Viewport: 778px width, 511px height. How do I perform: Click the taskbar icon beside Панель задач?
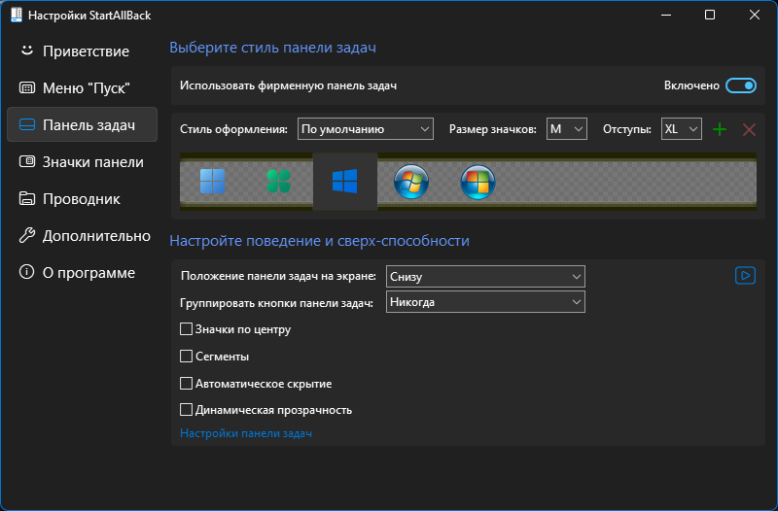click(27, 124)
